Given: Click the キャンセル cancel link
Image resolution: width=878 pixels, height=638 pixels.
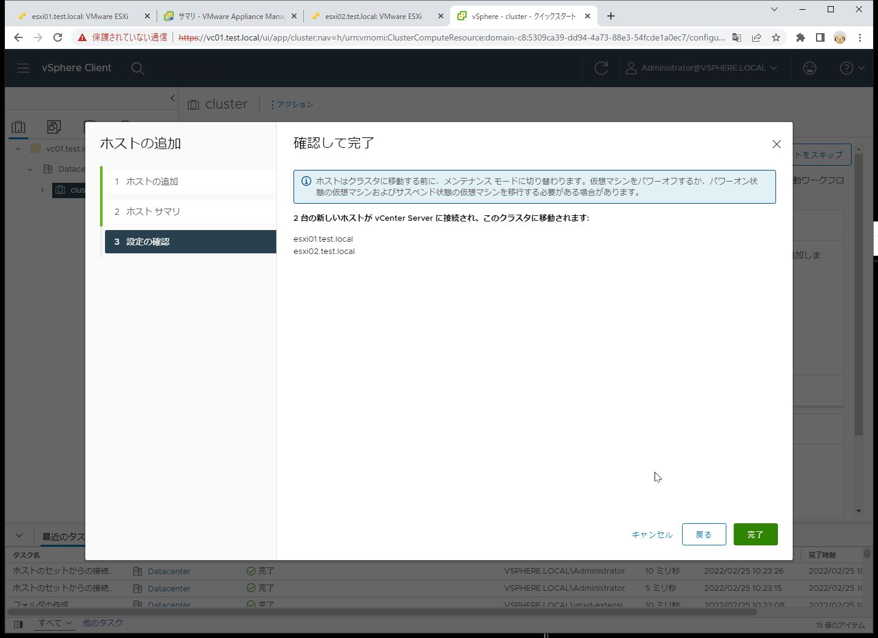Looking at the screenshot, I should point(652,534).
